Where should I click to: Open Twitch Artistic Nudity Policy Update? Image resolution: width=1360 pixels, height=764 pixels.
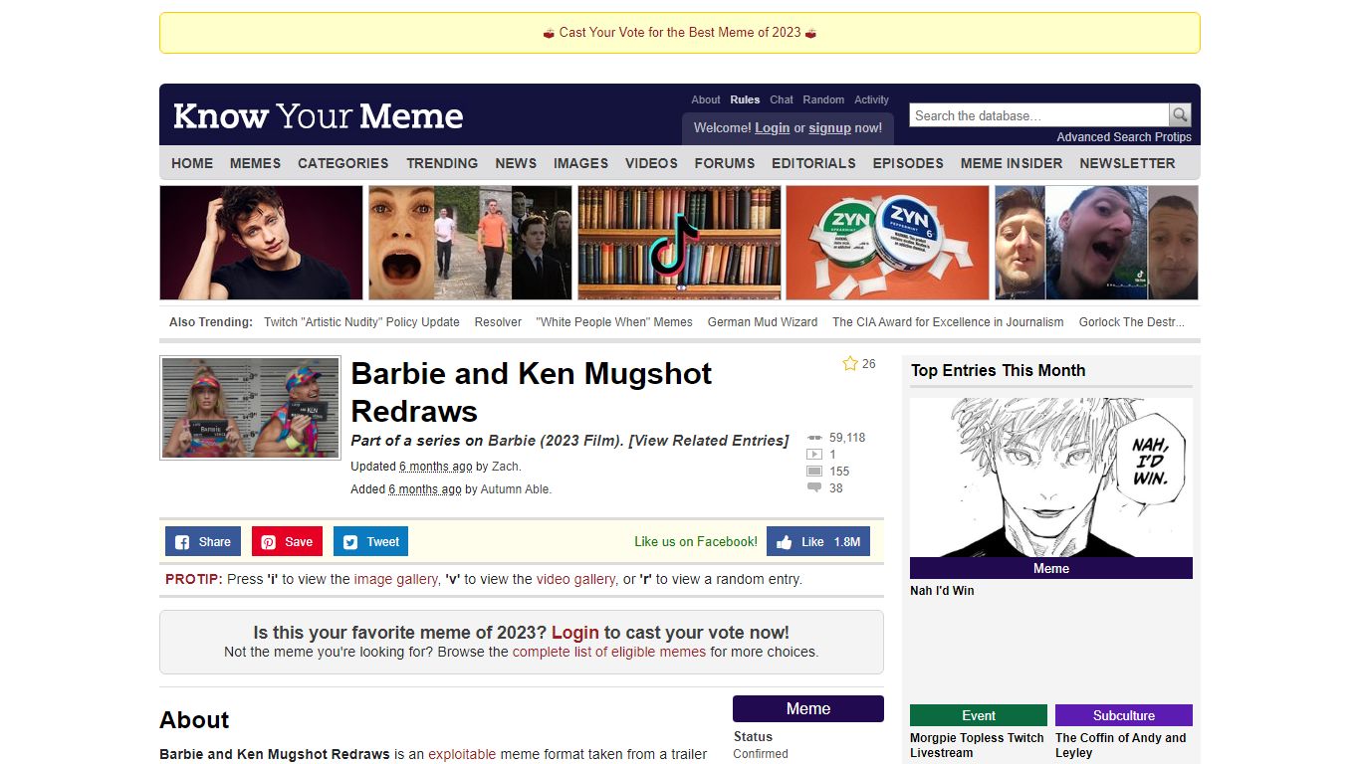click(x=361, y=322)
